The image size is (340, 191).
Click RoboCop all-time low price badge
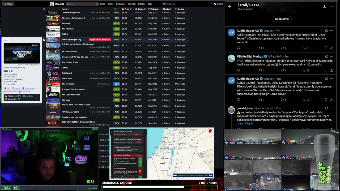[100, 40]
